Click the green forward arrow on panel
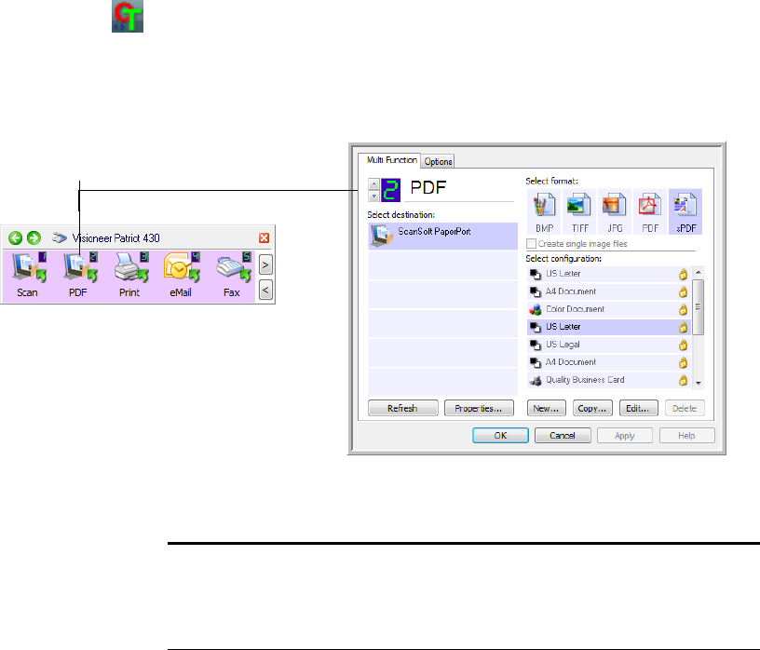 pos(34,238)
